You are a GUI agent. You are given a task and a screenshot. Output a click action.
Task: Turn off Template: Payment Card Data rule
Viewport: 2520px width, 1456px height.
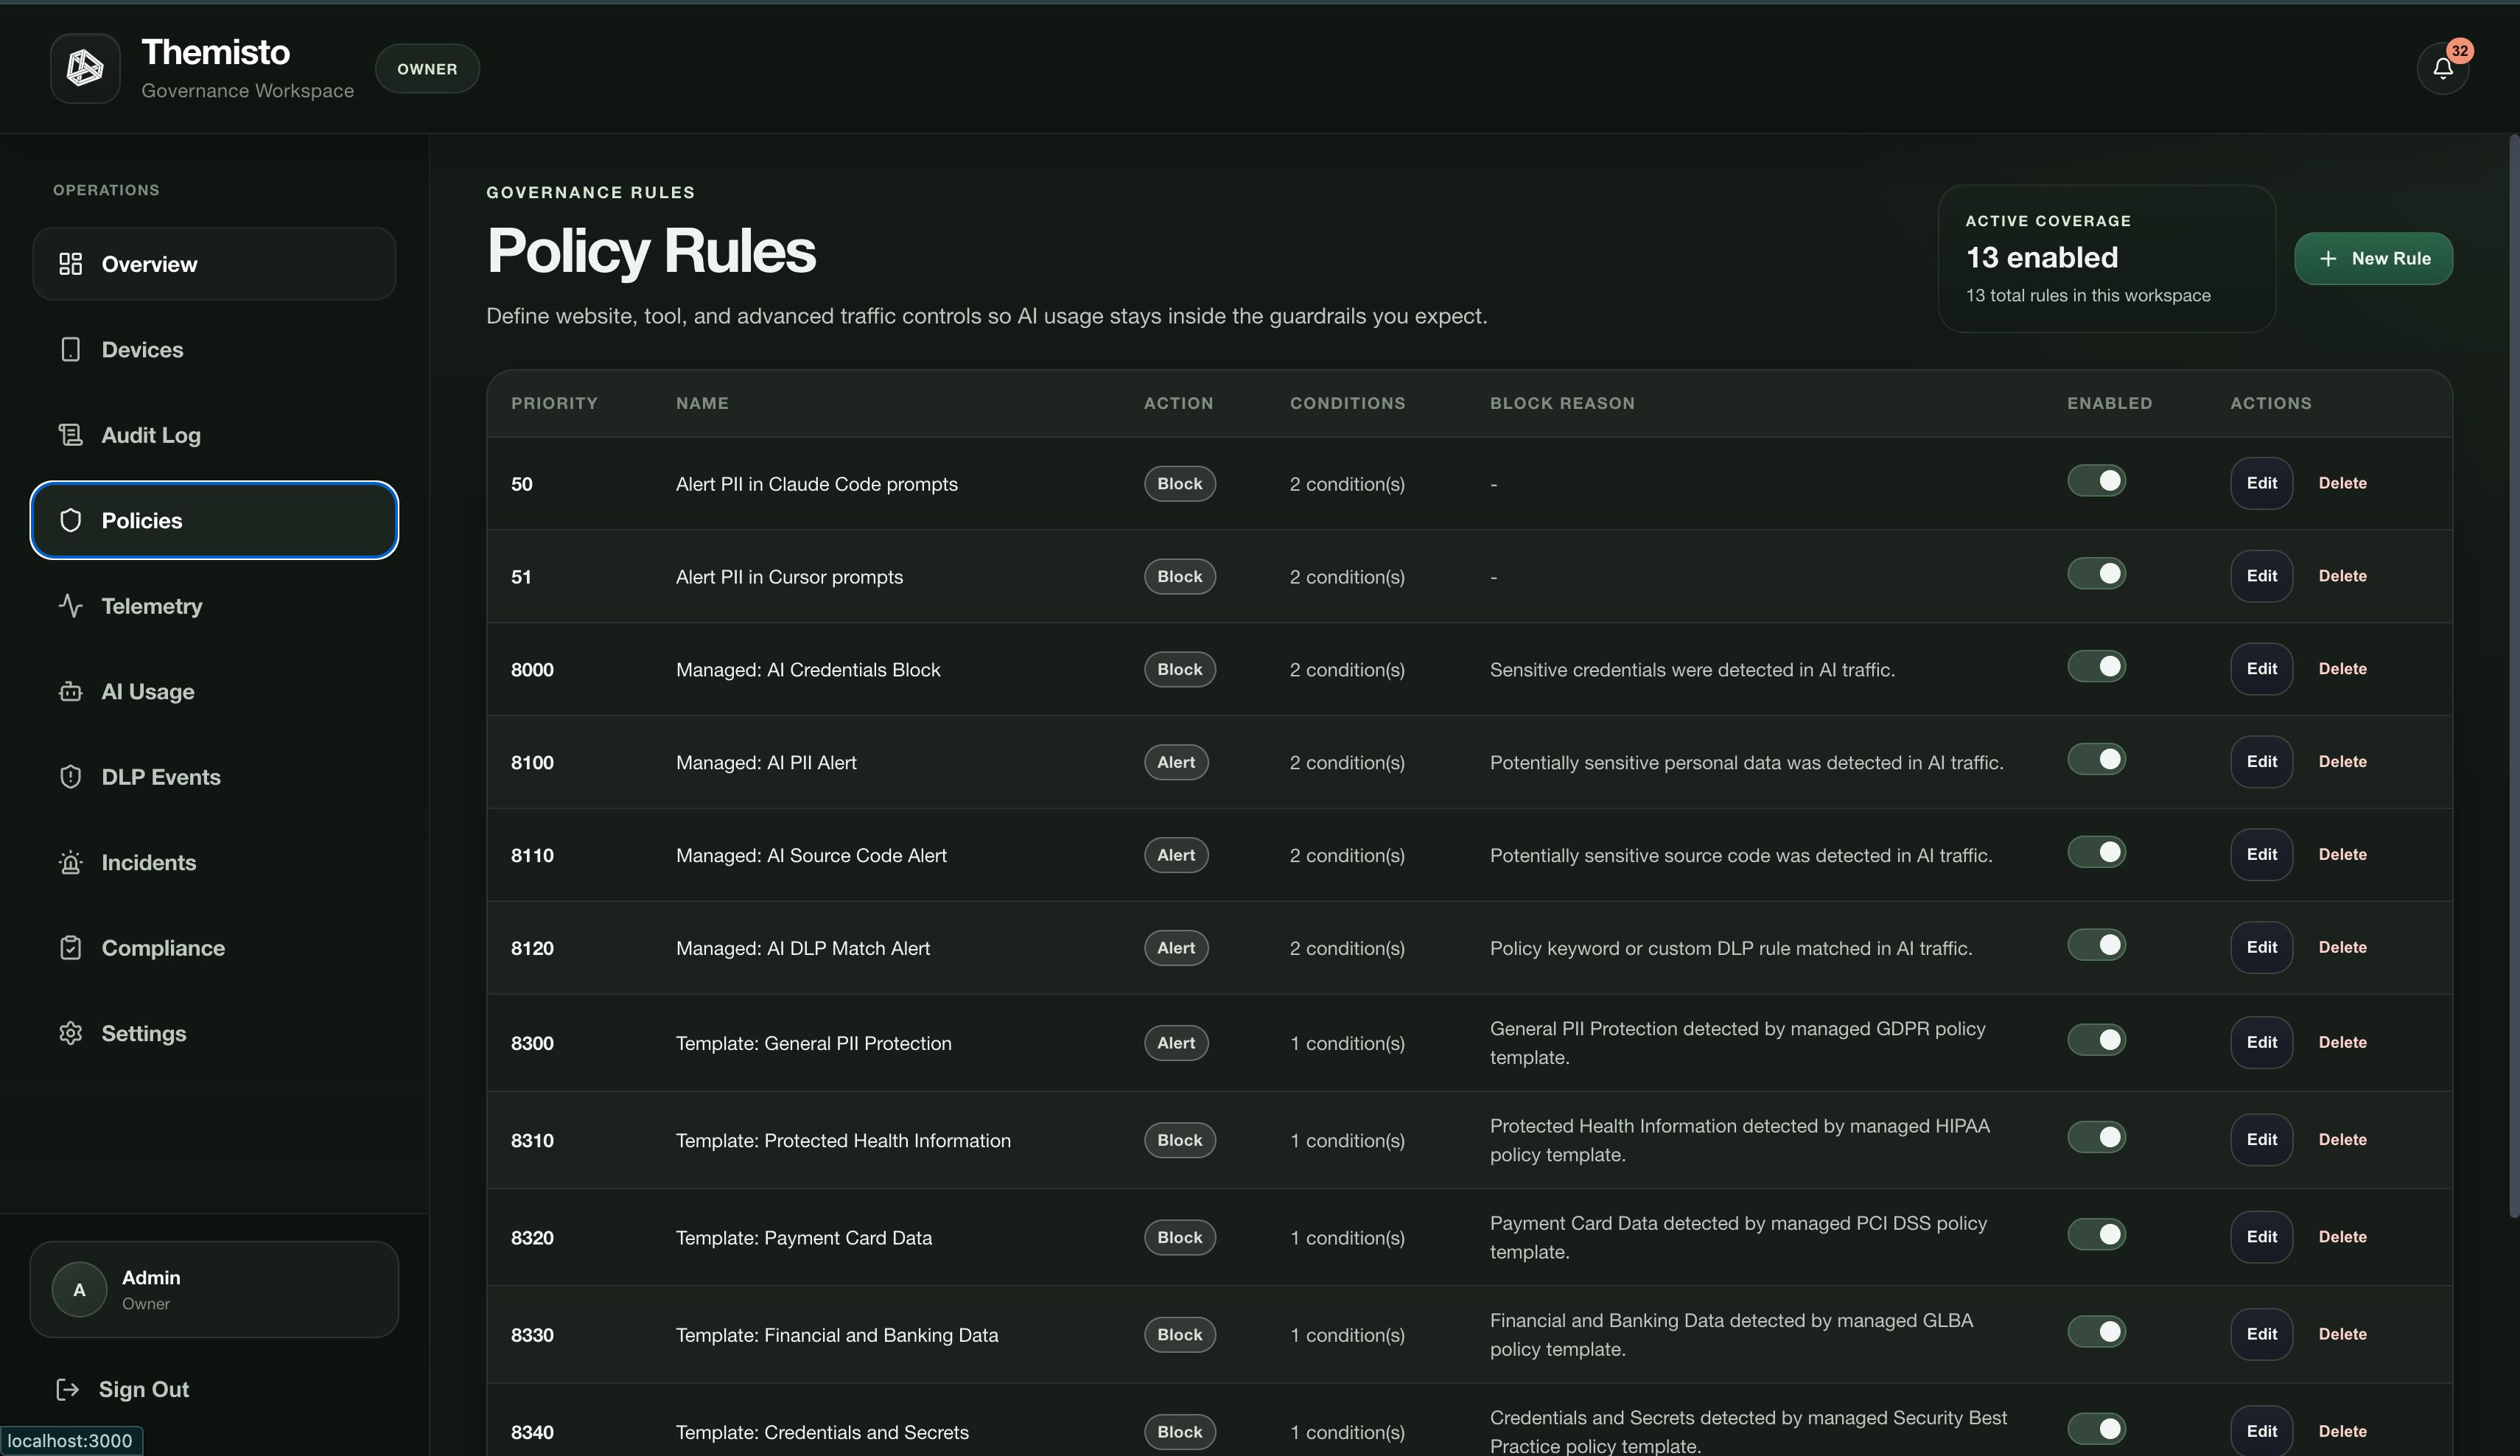coord(2096,1235)
